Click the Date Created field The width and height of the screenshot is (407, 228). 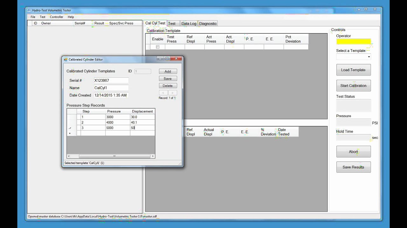coord(111,95)
